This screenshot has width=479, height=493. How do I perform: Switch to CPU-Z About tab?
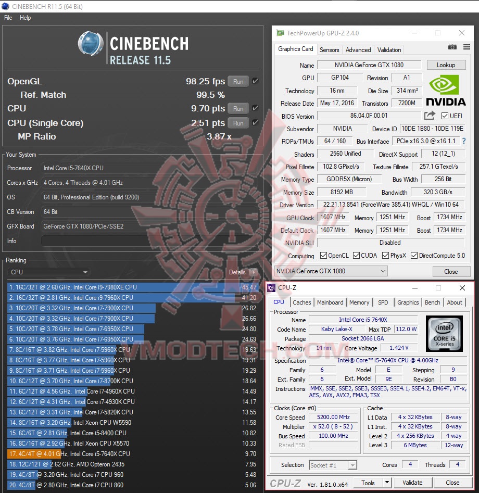point(455,302)
